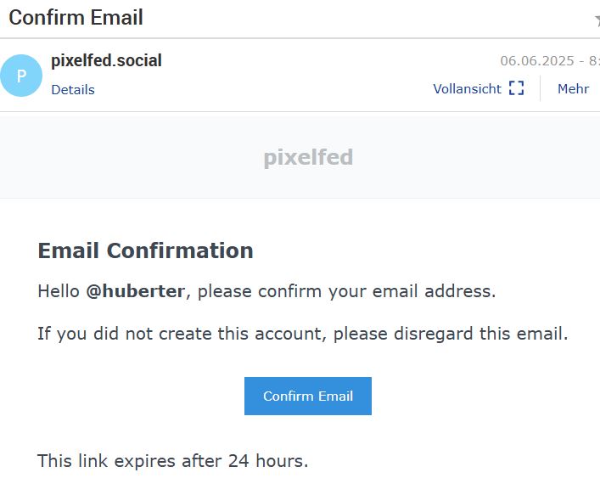Star this email with the star icon
The image size is (600, 495).
point(597,20)
